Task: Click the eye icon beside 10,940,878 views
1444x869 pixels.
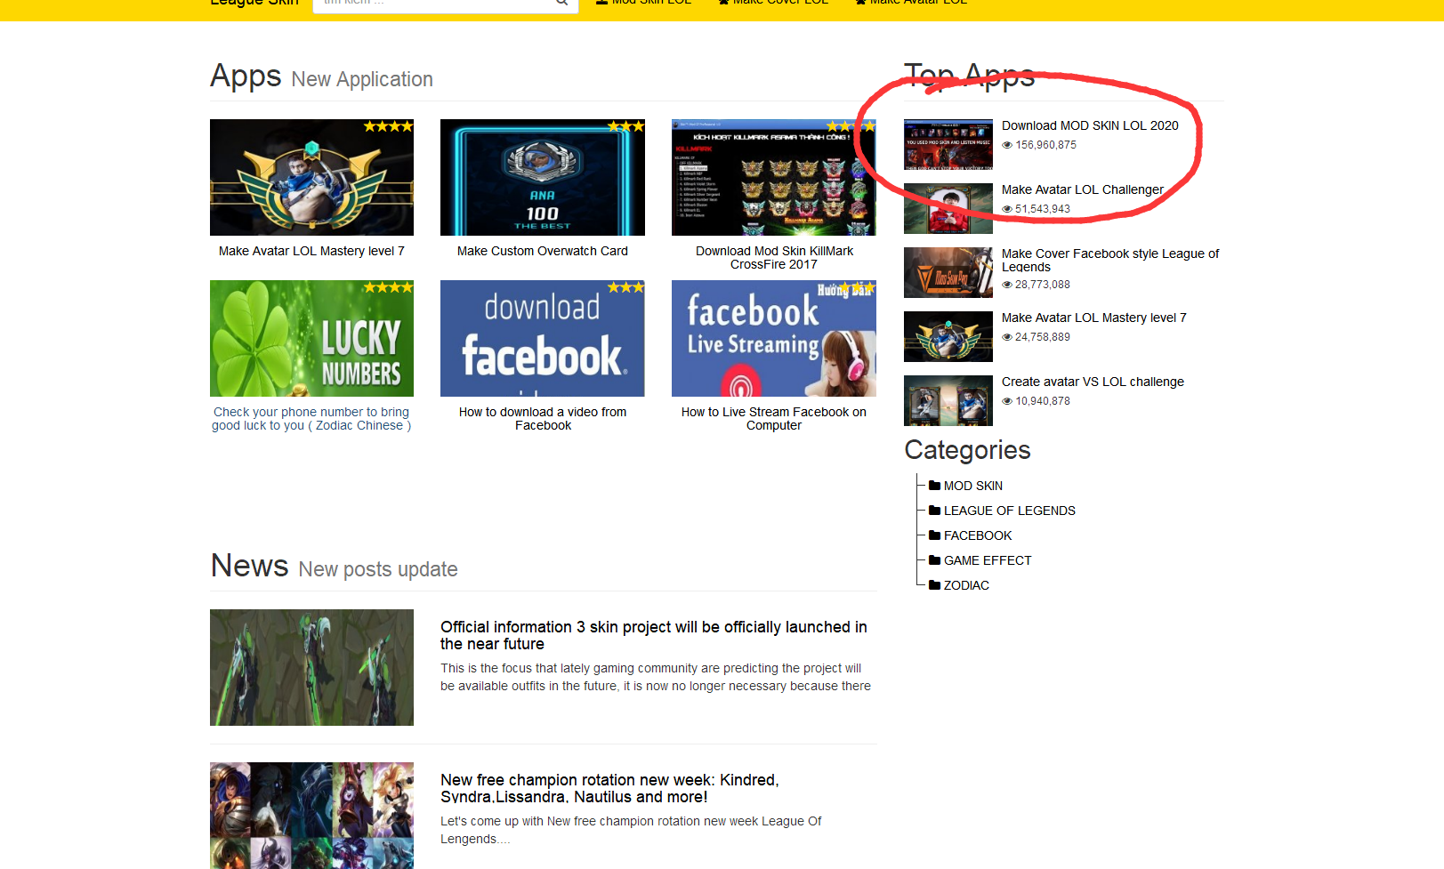Action: tap(1007, 401)
